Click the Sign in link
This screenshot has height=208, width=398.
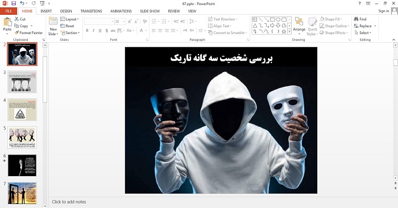(x=384, y=11)
